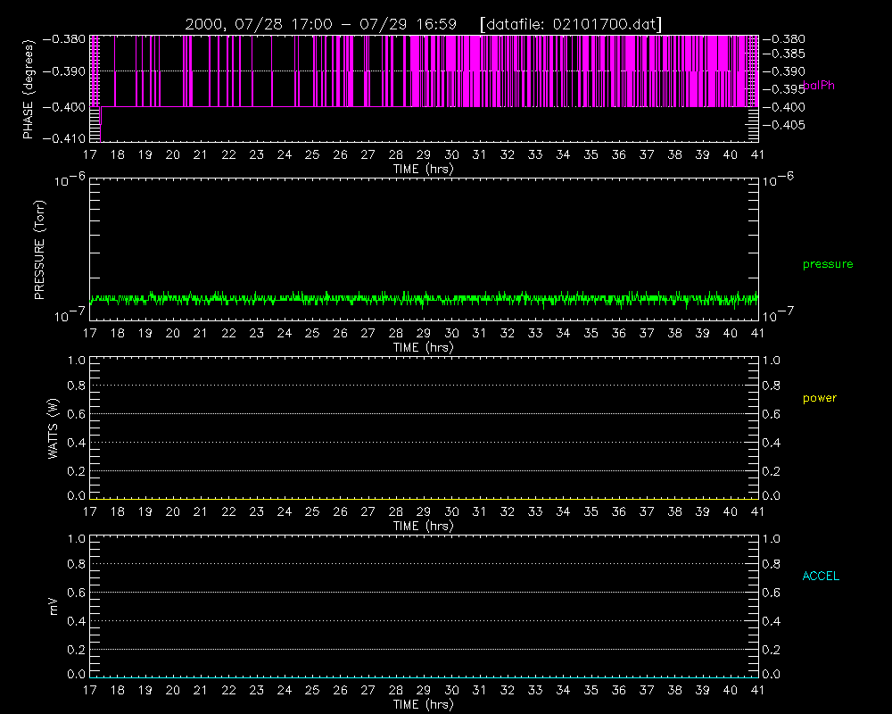Click hour 33 tick under the watts plot

tap(535, 512)
